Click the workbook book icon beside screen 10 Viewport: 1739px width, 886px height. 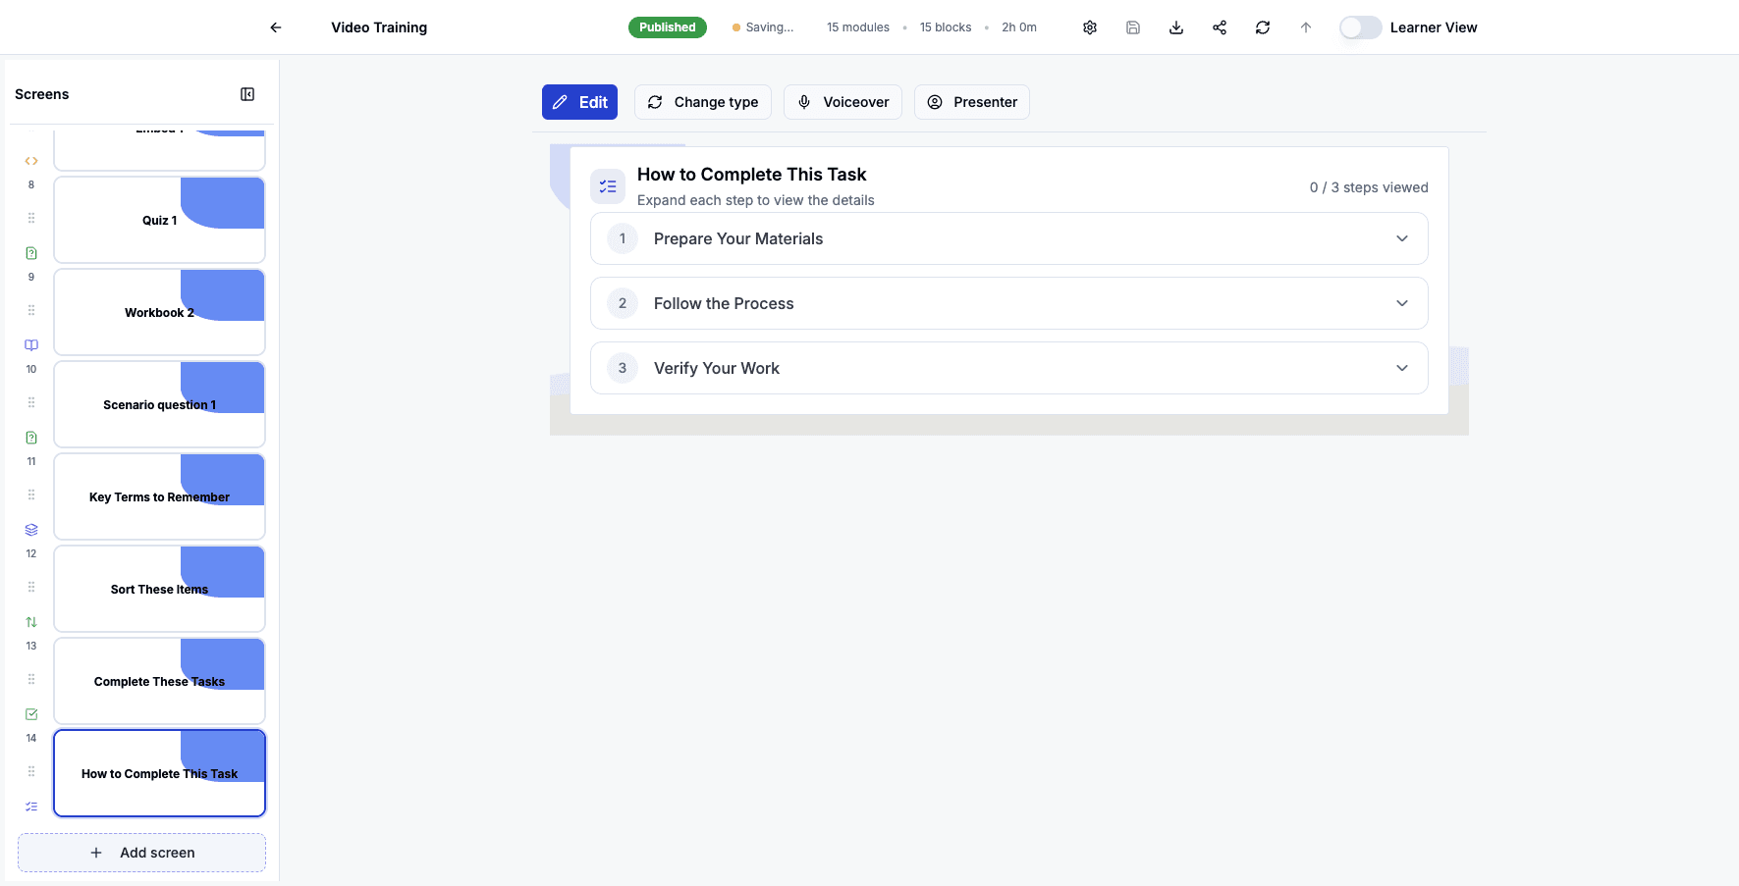point(30,344)
